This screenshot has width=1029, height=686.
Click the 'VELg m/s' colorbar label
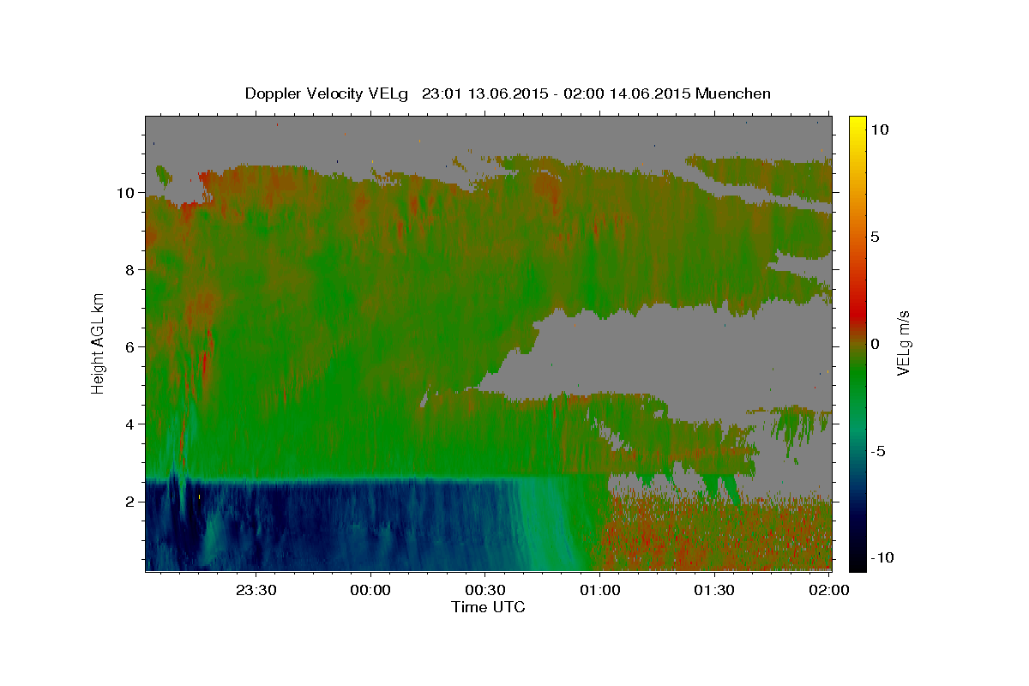pos(903,344)
